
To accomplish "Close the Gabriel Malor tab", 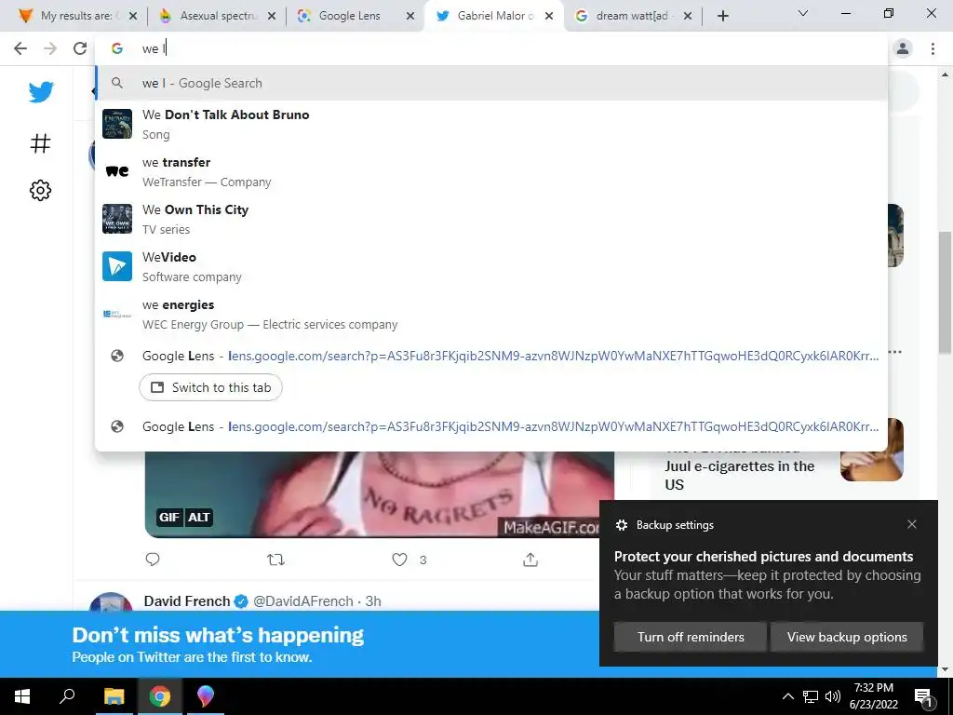I will click(x=549, y=16).
